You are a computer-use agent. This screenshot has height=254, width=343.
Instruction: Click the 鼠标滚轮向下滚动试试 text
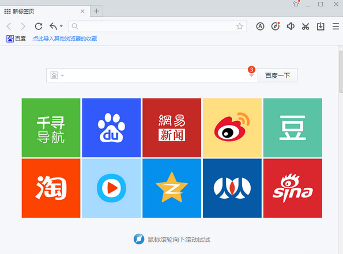179,240
